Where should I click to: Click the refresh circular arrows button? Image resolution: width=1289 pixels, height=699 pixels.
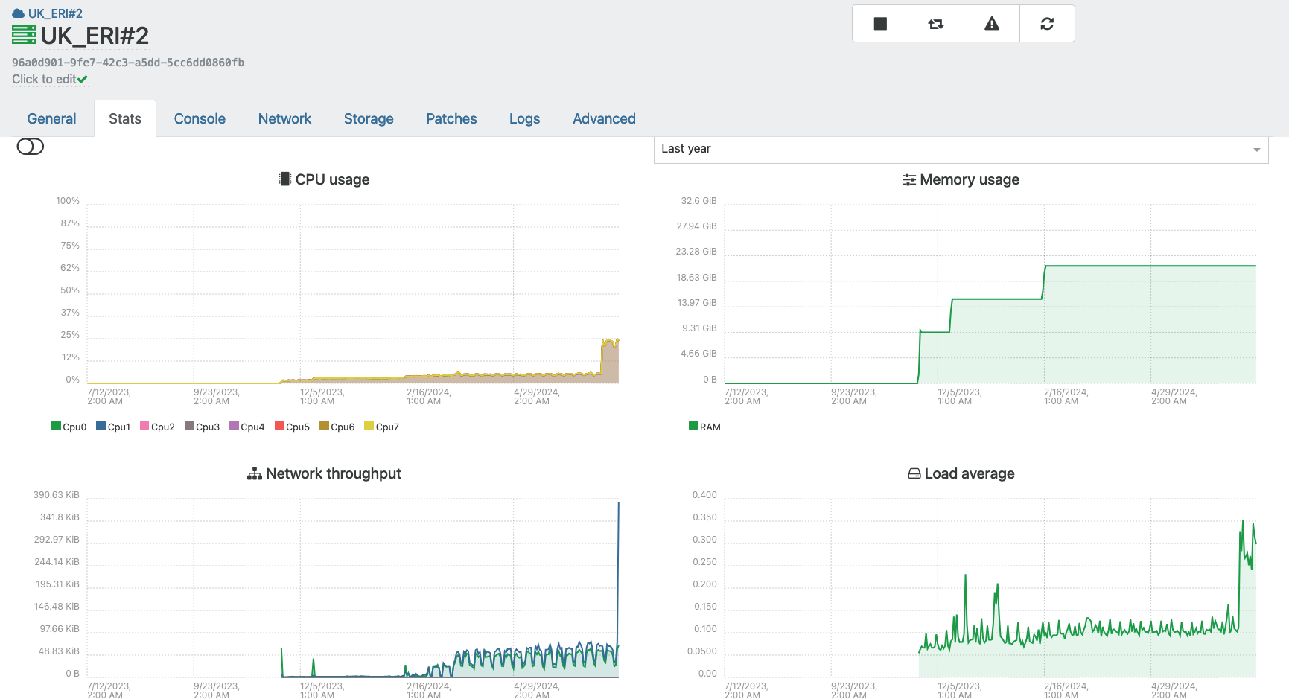[1047, 24]
